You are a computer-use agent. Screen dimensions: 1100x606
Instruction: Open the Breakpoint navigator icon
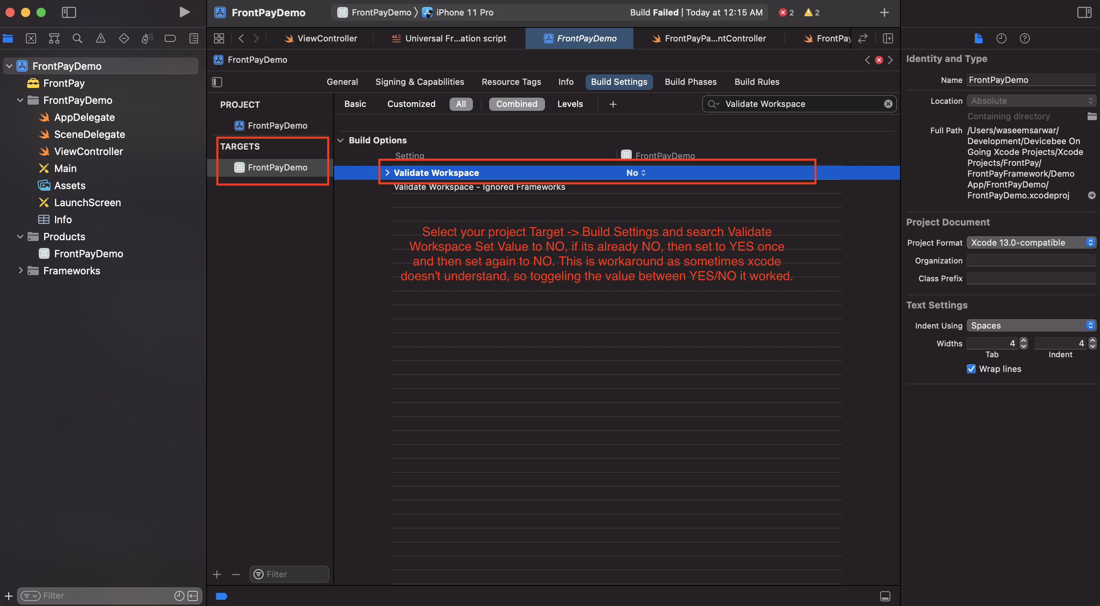[x=170, y=38]
